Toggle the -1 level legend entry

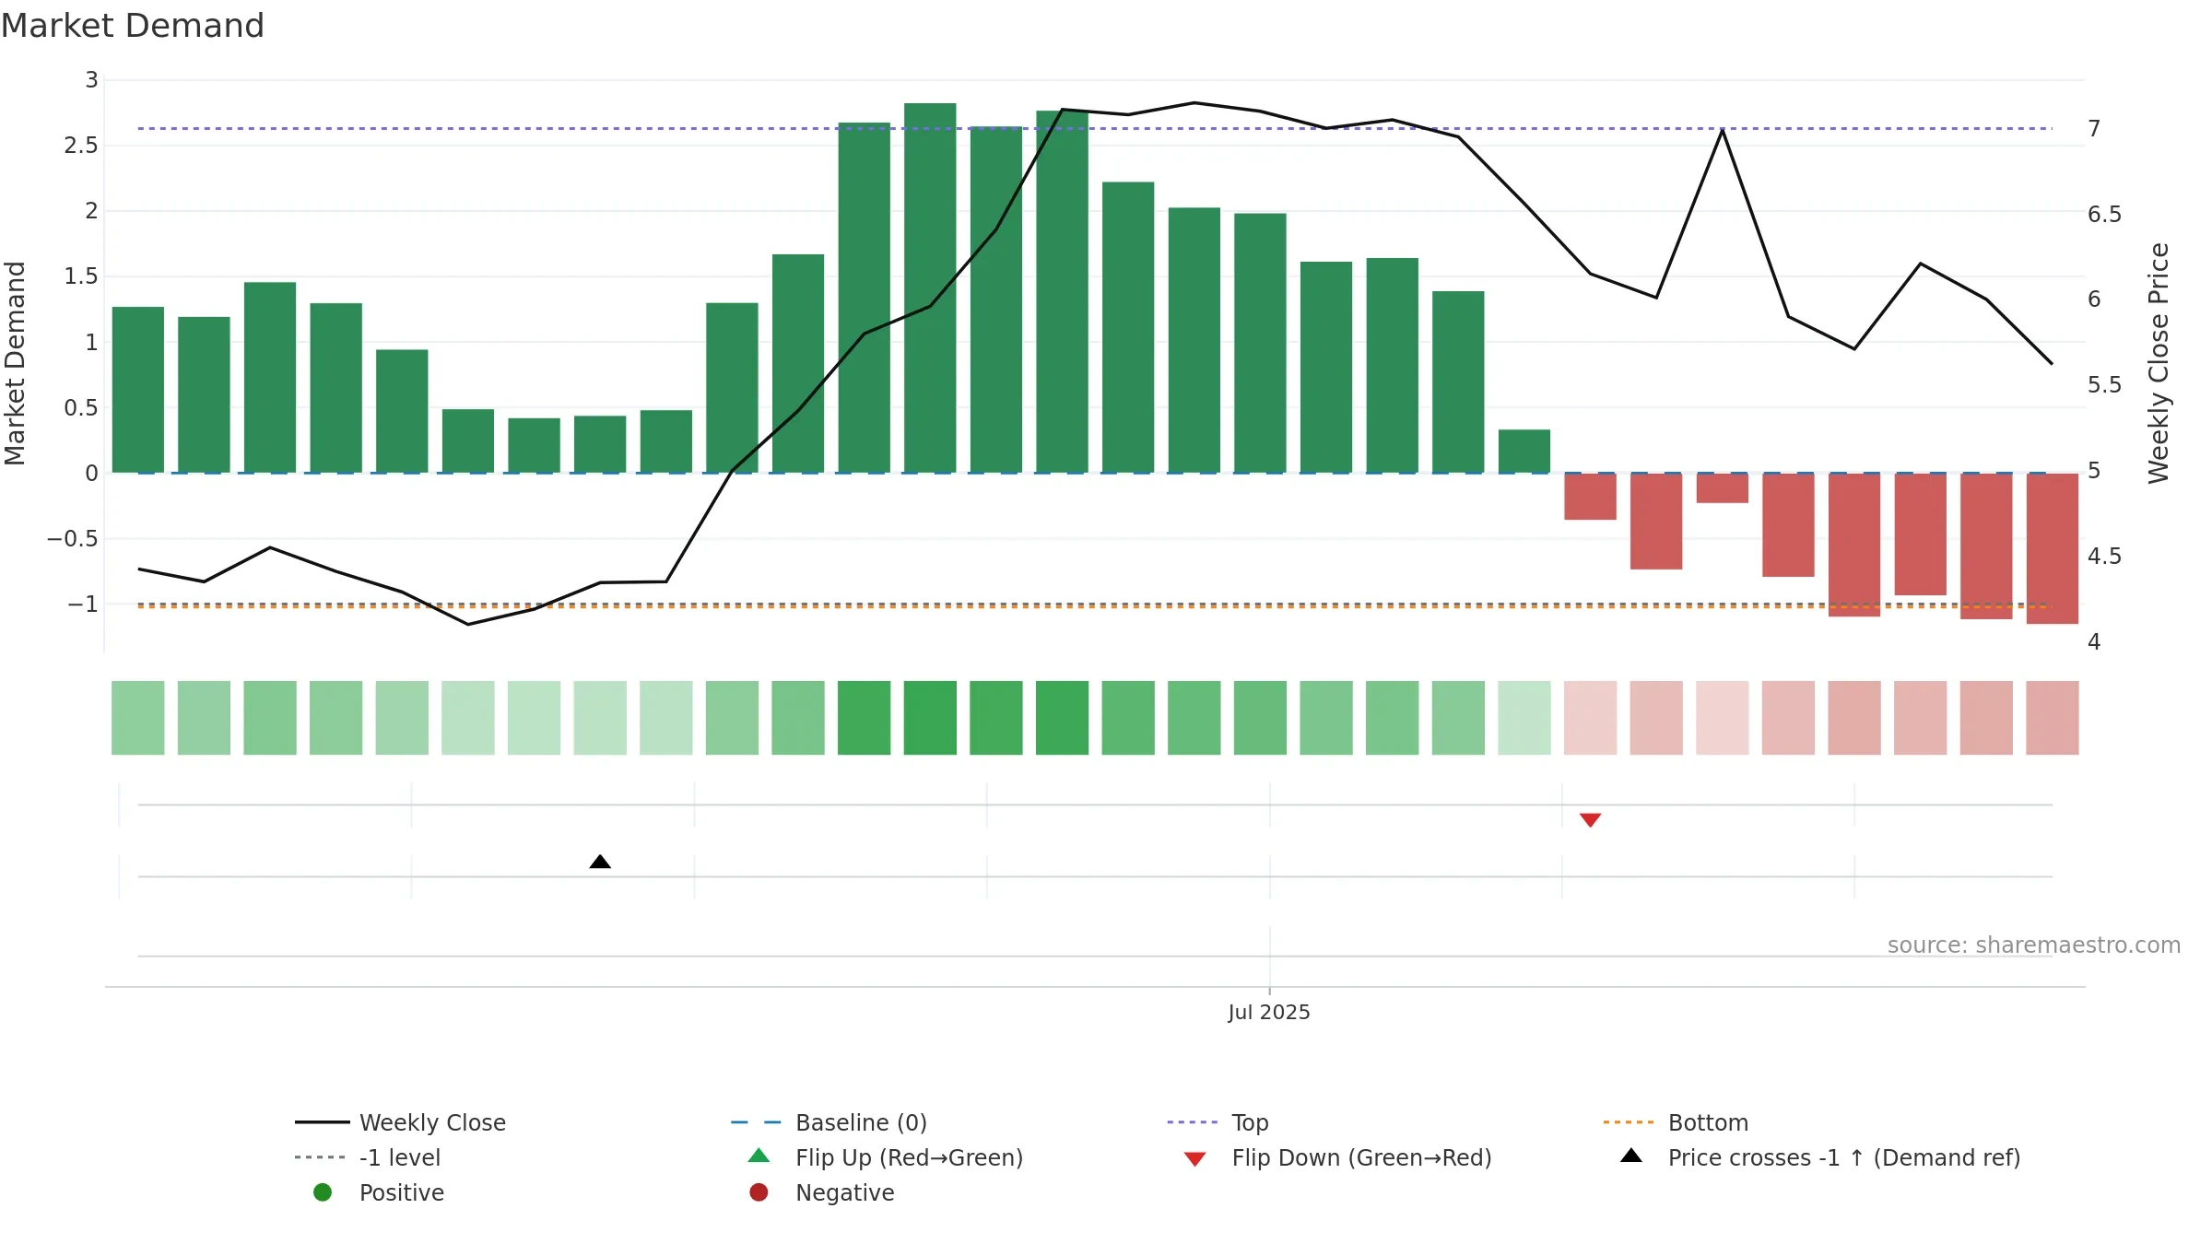coord(367,1157)
